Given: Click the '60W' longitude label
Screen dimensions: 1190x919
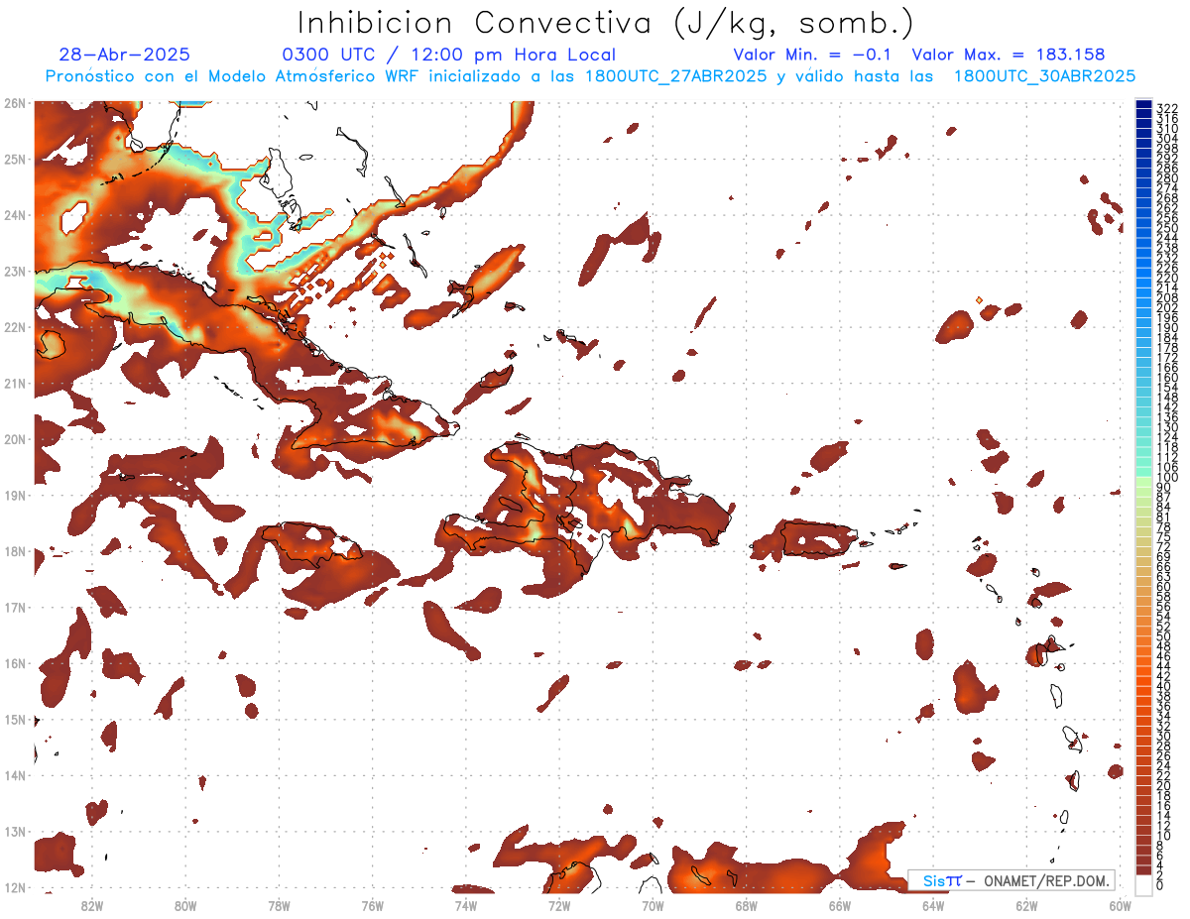Looking at the screenshot, I should point(1121,905).
